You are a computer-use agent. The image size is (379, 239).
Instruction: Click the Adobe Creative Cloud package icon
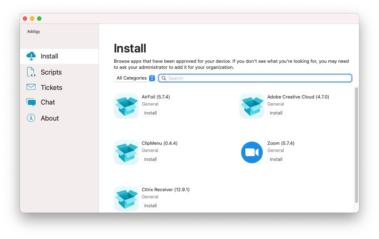pyautogui.click(x=252, y=106)
